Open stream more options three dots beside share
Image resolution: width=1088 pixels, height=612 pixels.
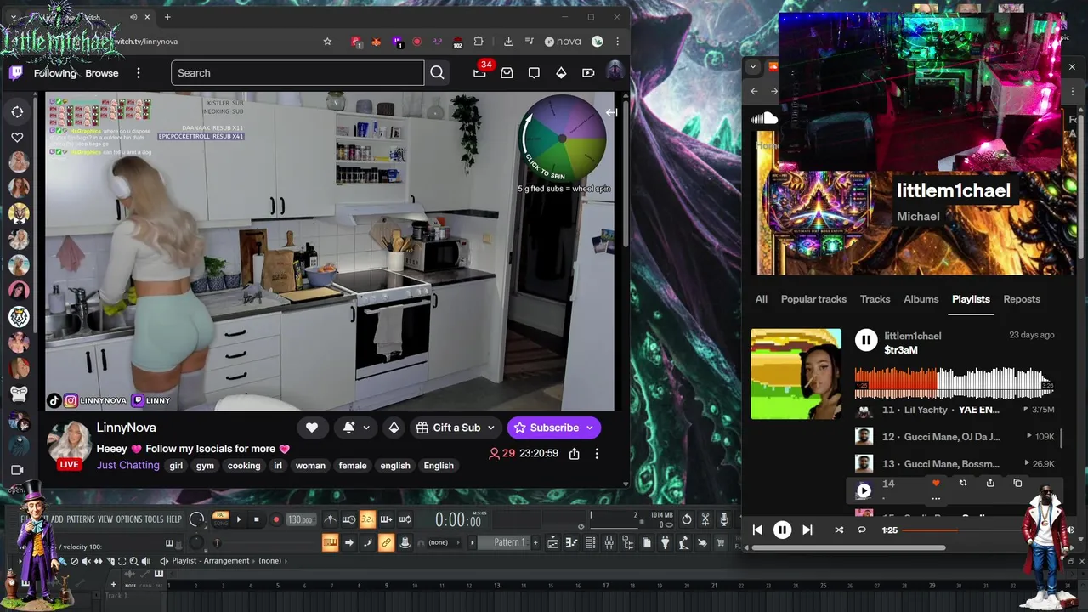pyautogui.click(x=597, y=454)
